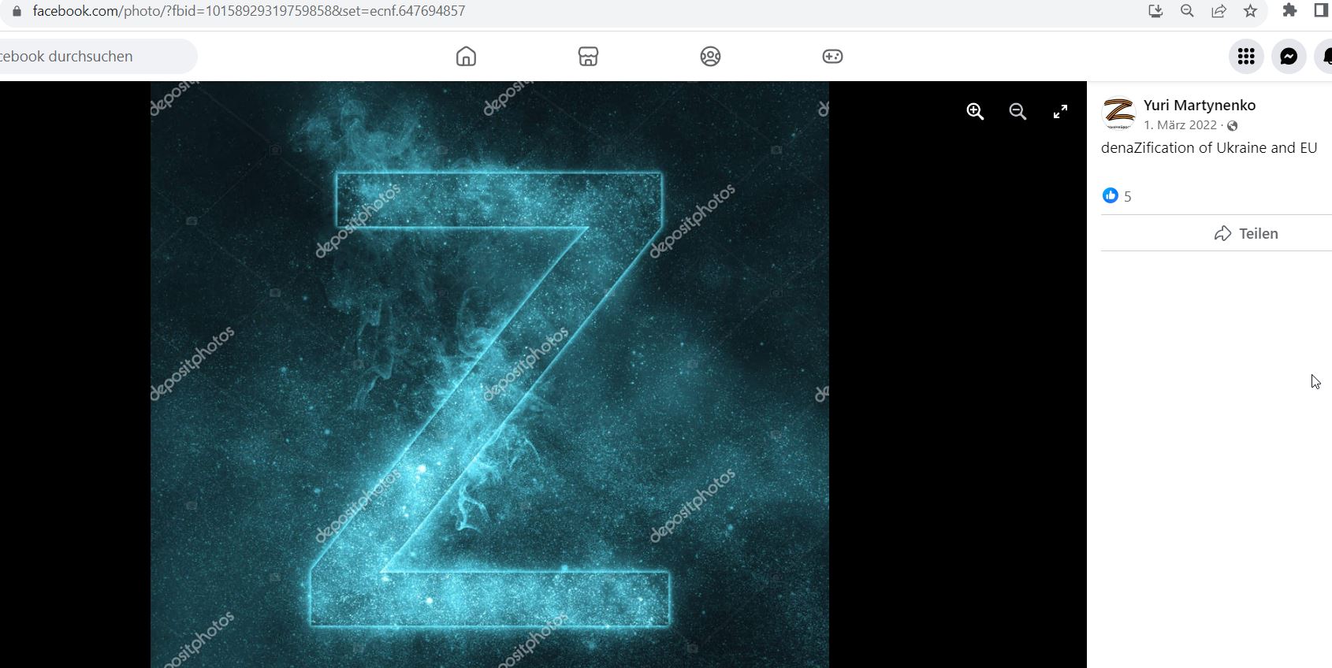
Task: Enter fullscreen photo view
Action: tap(1060, 111)
